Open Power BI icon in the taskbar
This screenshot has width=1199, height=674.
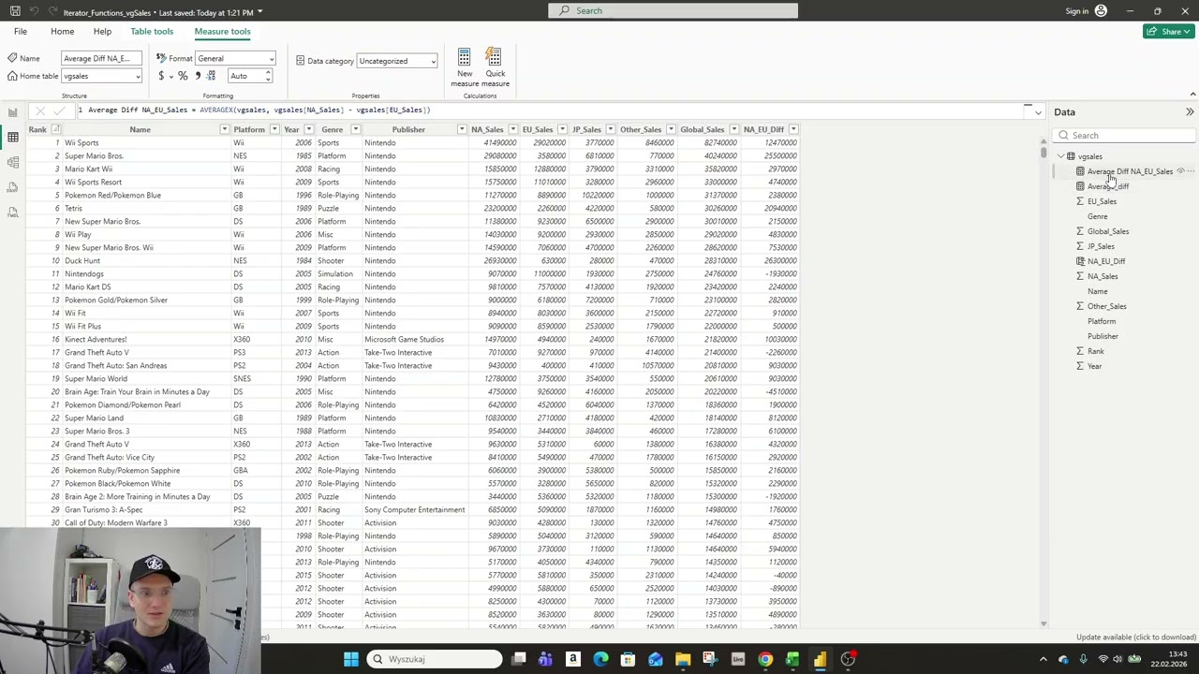820,659
